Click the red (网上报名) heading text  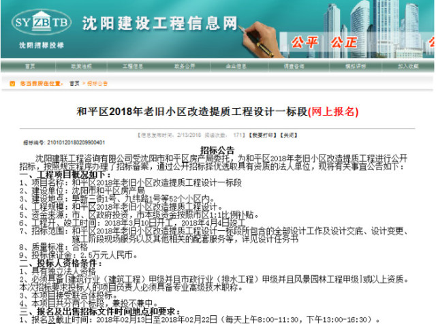coord(333,112)
